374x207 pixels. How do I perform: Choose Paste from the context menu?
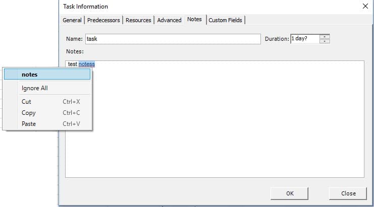point(47,124)
